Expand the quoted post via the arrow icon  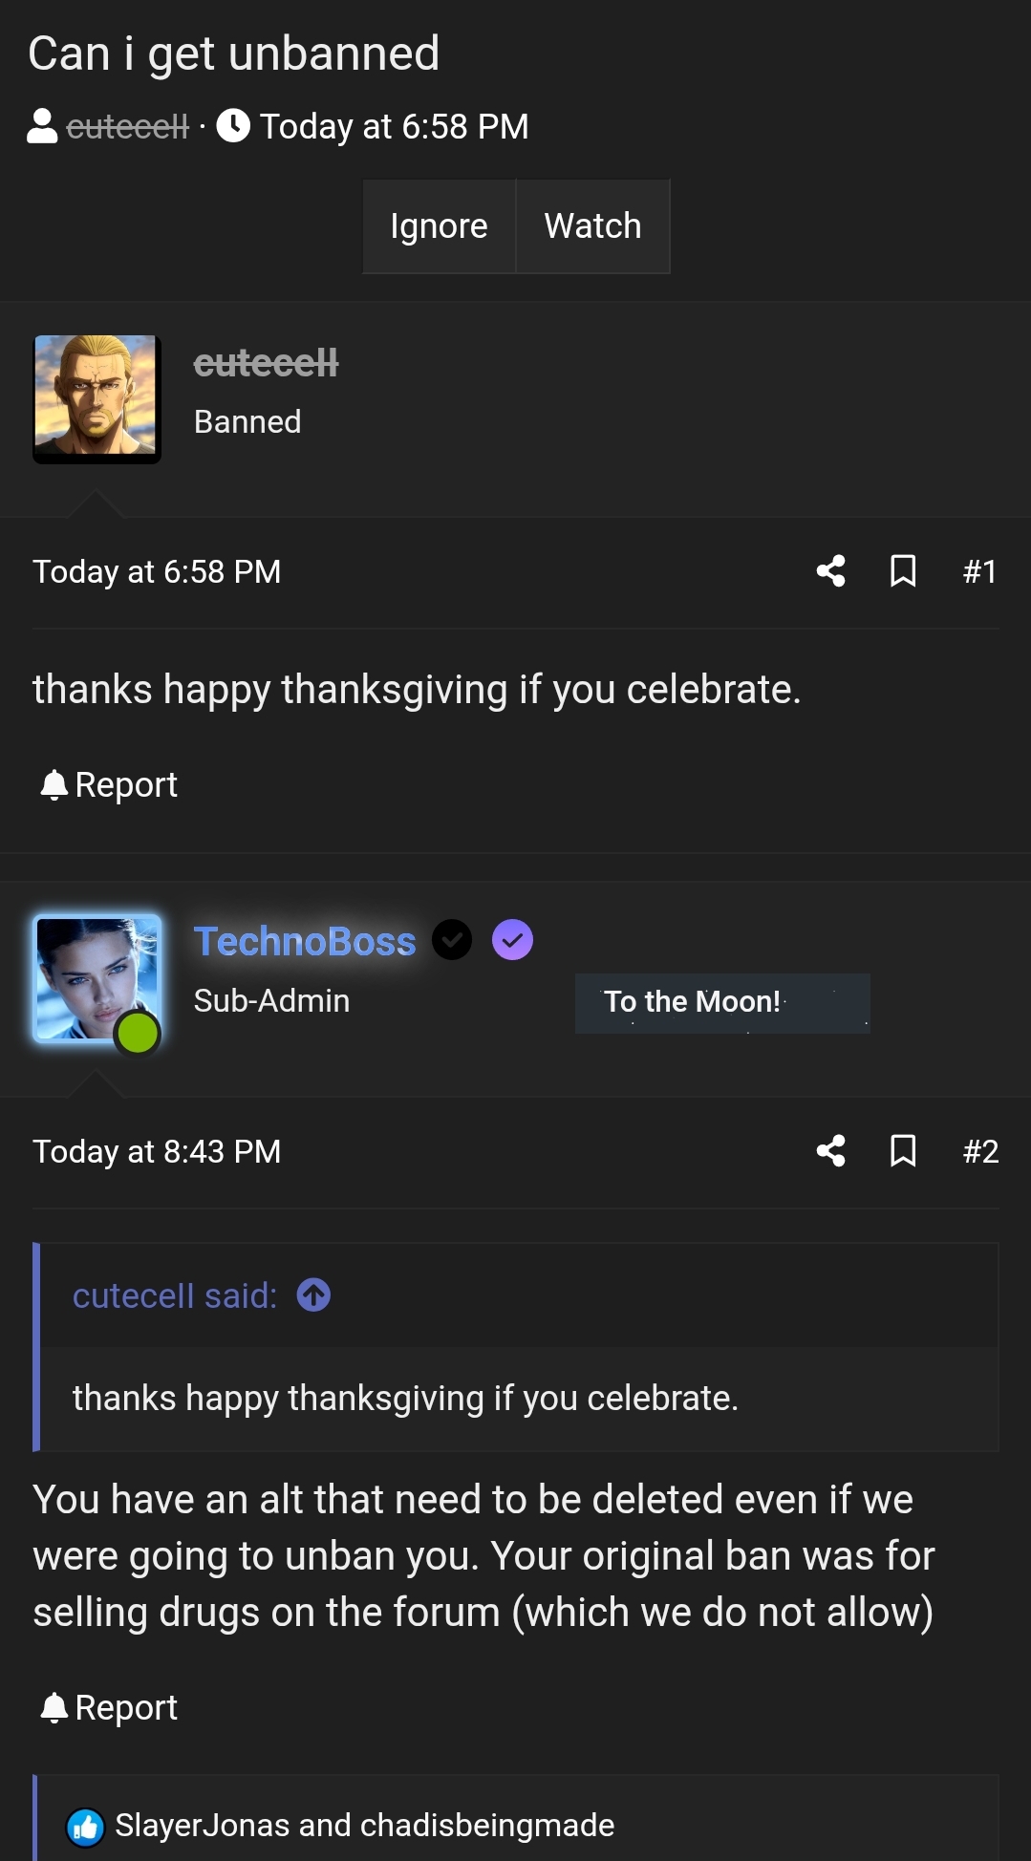[312, 1294]
